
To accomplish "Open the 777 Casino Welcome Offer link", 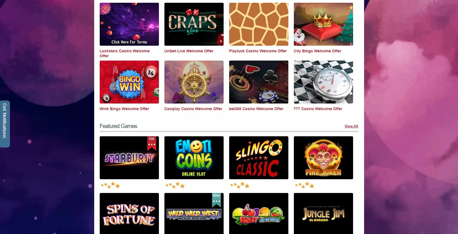I will pyautogui.click(x=318, y=109).
